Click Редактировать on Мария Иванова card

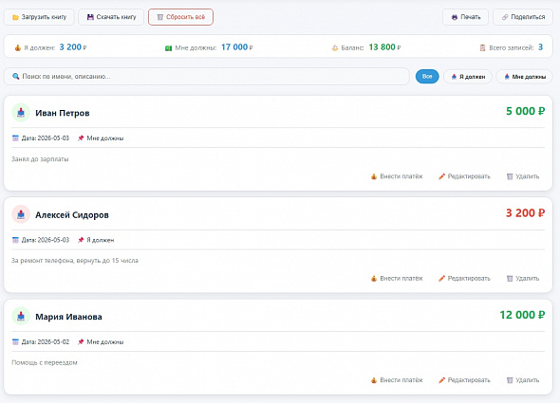tap(464, 380)
